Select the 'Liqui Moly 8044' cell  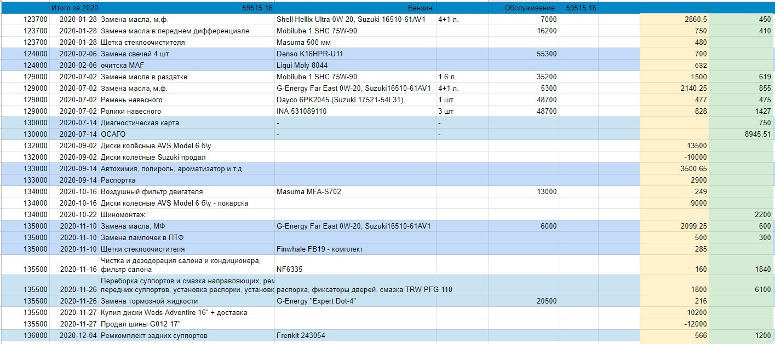tap(355, 66)
